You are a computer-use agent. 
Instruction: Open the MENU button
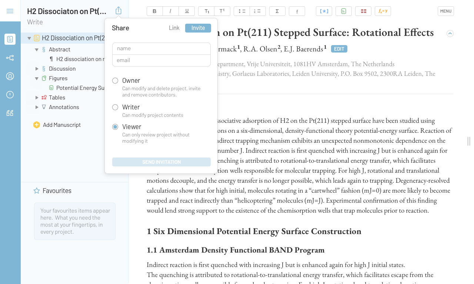446,11
